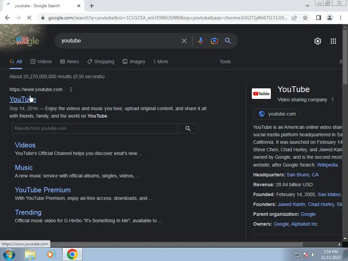Click the Results from youtube.com input

click(x=95, y=128)
